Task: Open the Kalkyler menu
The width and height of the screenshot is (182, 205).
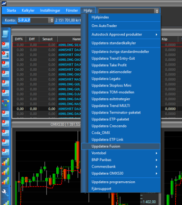Action: click(28, 10)
